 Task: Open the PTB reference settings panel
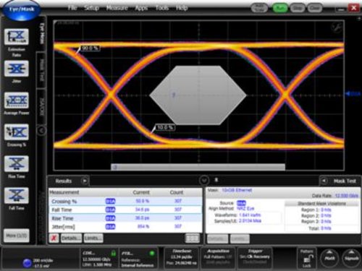pyautogui.click(x=138, y=259)
